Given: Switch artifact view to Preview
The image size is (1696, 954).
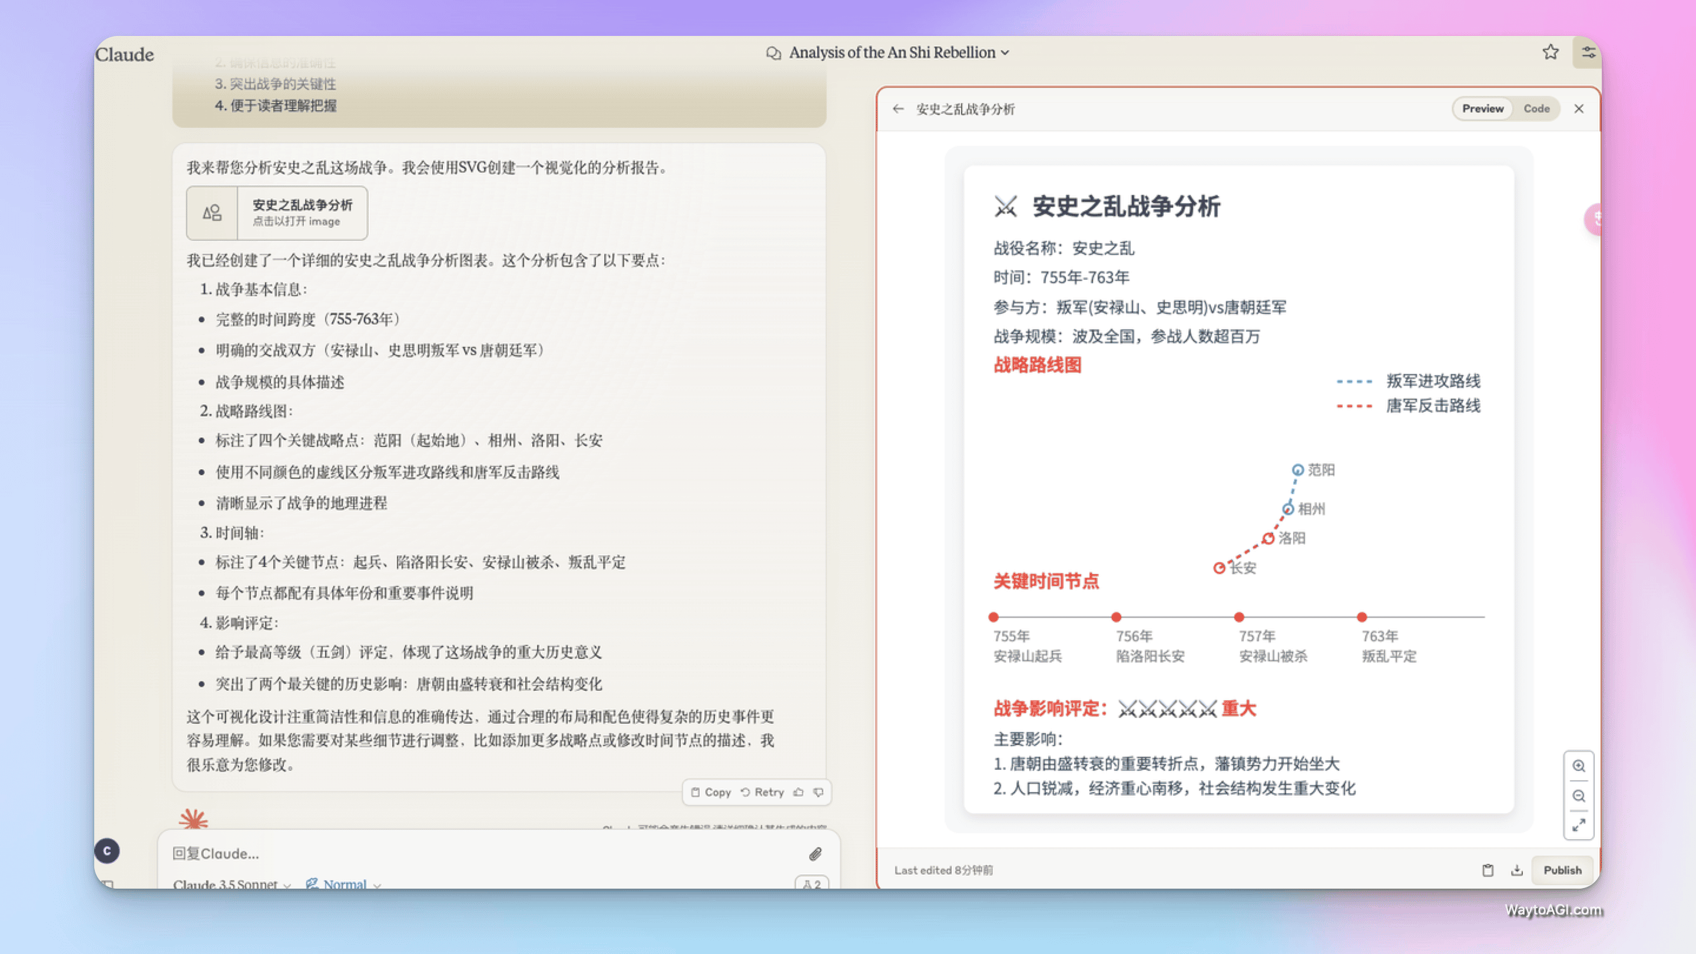Looking at the screenshot, I should tap(1483, 108).
